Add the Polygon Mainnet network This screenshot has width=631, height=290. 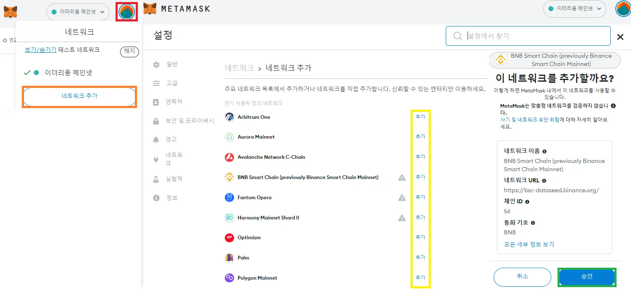(421, 278)
